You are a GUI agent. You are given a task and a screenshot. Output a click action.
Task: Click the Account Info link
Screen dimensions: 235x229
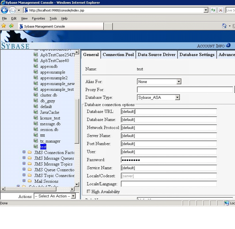(x=211, y=46)
